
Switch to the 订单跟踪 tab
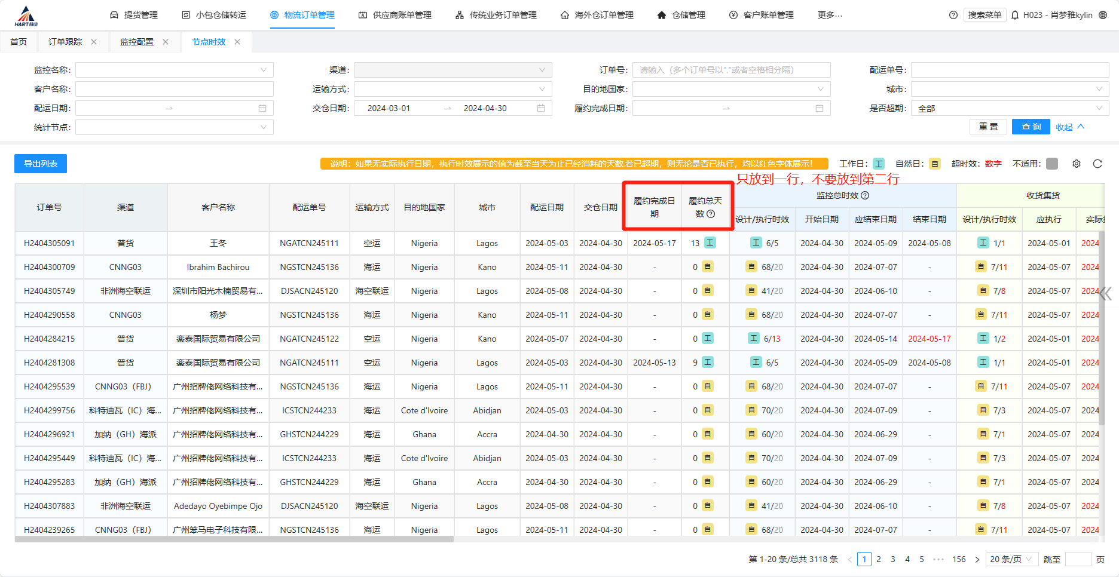click(65, 42)
